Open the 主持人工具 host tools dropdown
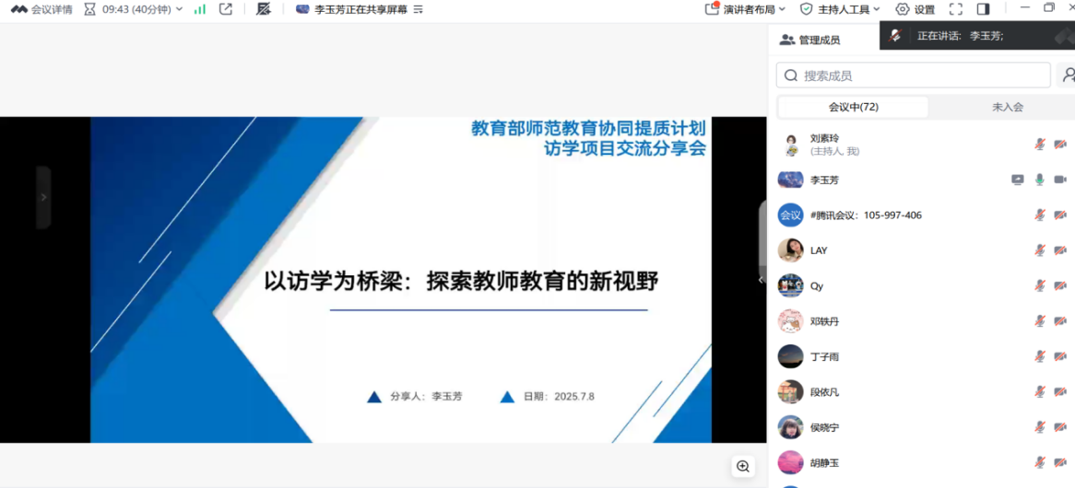The height and width of the screenshot is (488, 1075). click(x=840, y=9)
